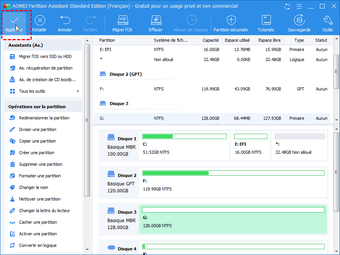This screenshot has width=340, height=255.
Task: Open the hamburger menu in title bar
Action: 298,6
